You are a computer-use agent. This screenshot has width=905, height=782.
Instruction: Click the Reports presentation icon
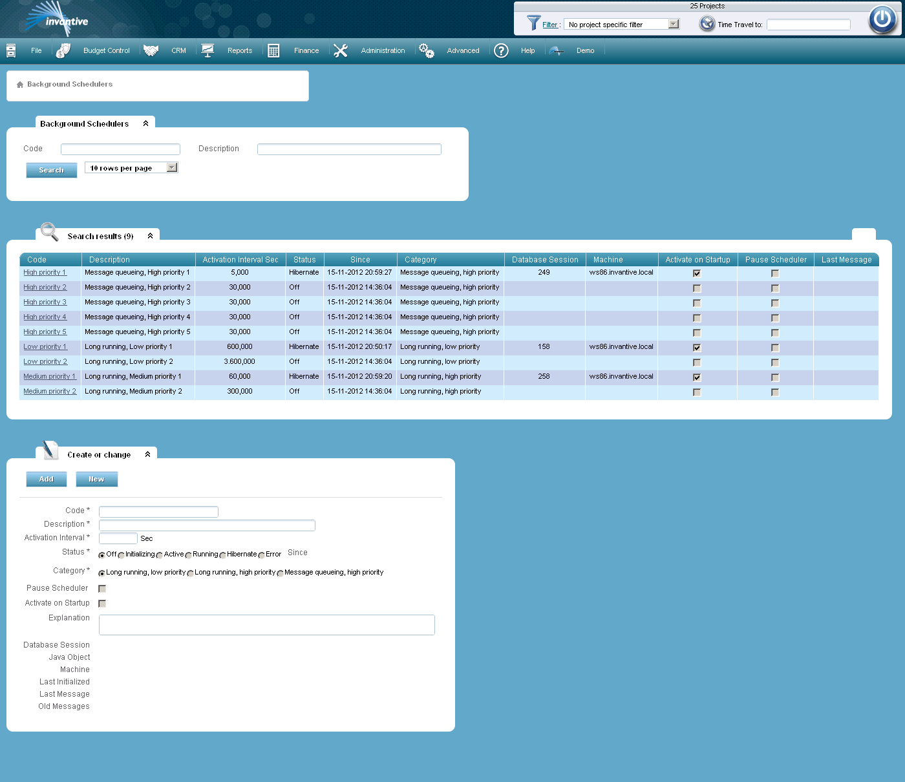coord(208,50)
